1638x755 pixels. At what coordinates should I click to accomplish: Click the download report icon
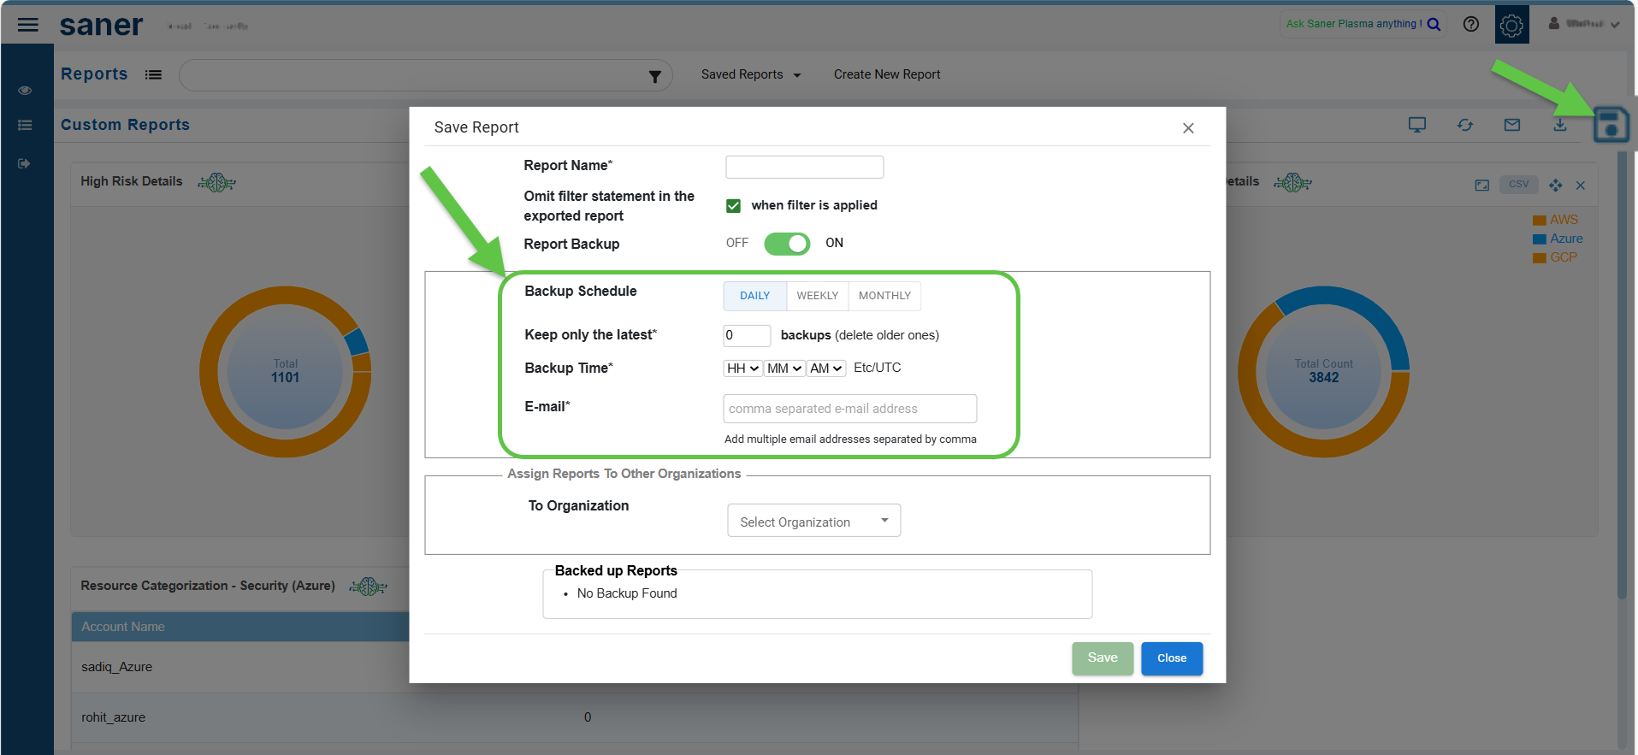coord(1560,125)
